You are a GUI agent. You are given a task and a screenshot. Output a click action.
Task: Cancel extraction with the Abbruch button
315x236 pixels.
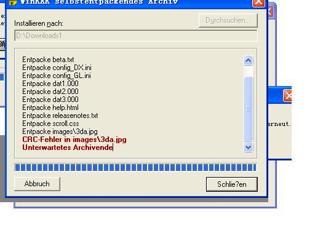[x=37, y=184]
